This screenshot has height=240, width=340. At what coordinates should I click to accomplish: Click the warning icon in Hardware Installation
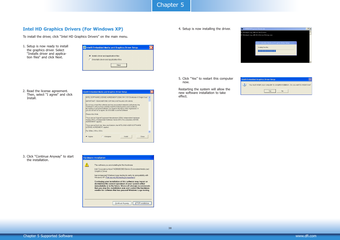(87, 165)
